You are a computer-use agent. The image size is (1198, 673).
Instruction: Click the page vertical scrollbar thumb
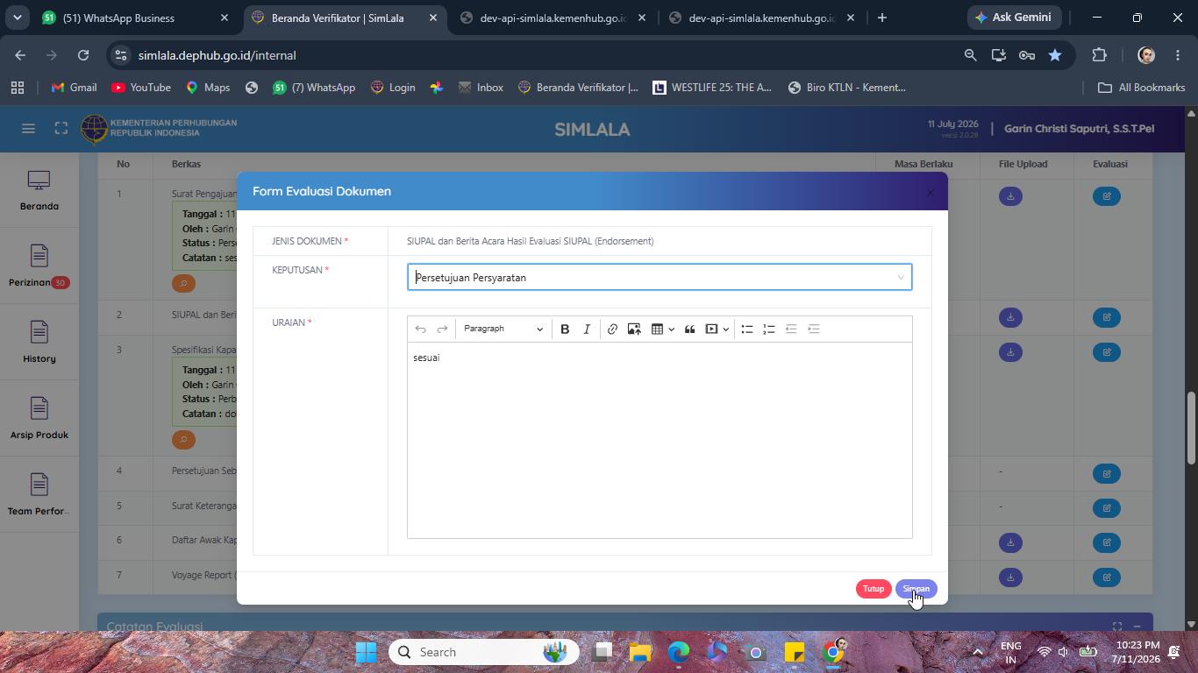pos(1191,429)
